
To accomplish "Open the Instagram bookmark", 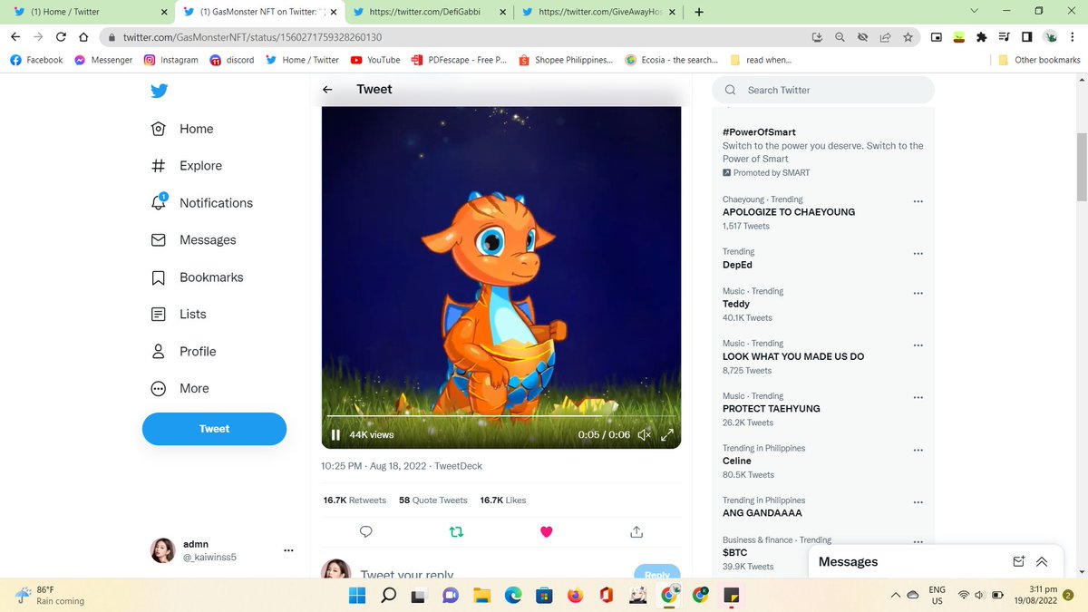I will pyautogui.click(x=171, y=60).
